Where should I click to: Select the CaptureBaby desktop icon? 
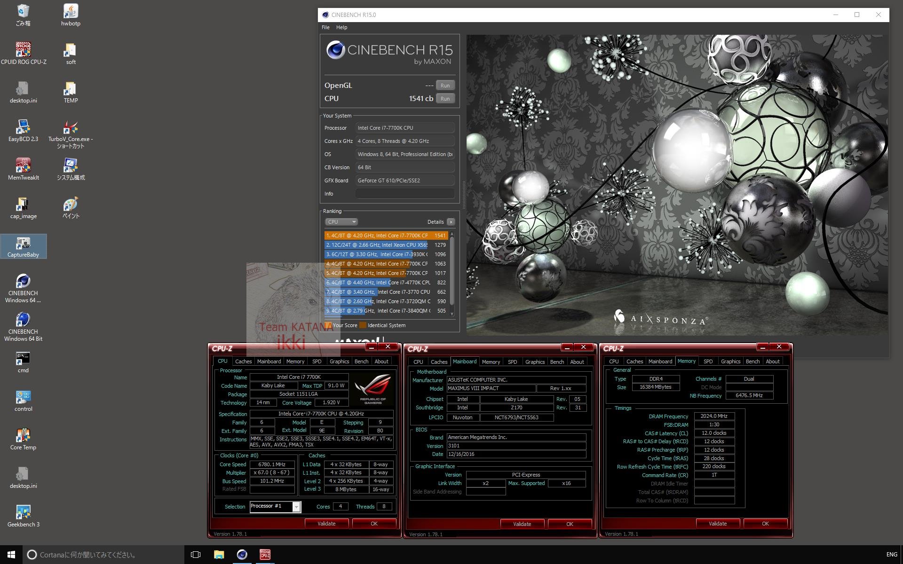tap(24, 246)
